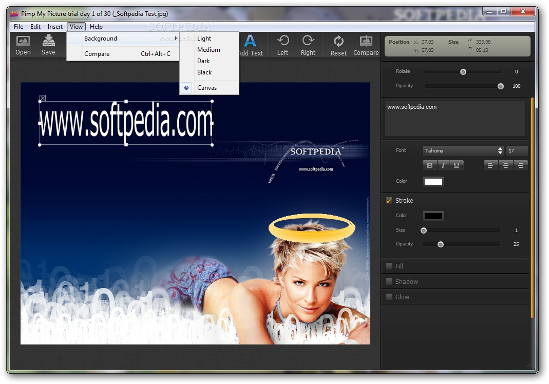Toggle Underline text formatting
Screen dimensions: 549x384
456,165
